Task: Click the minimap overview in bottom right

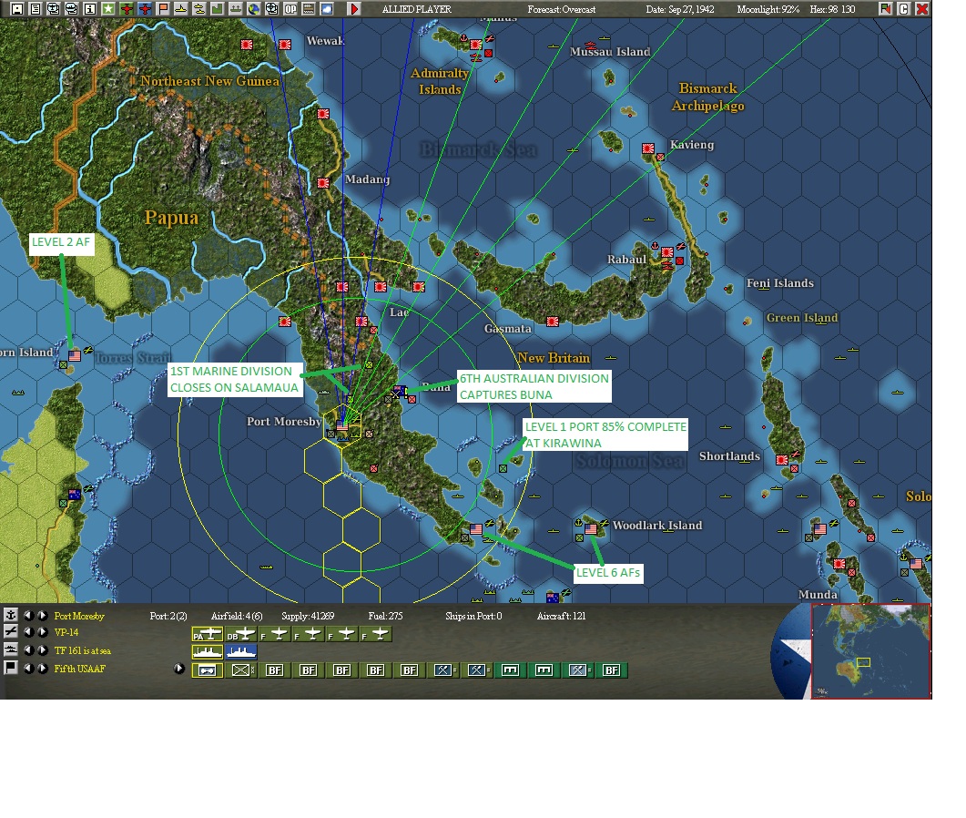Action: (870, 651)
